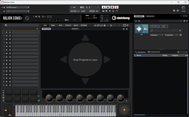This screenshot has width=189, height=117.
Task: Click the load multi icon above slots
Action: (6, 25)
